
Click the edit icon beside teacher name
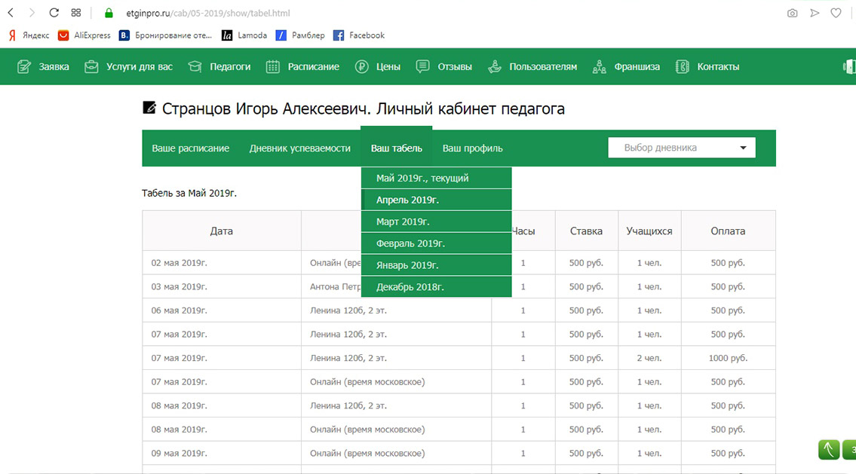coord(149,108)
